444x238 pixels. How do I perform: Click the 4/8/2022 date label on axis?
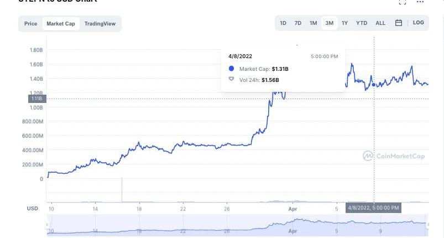pyautogui.click(x=373, y=208)
